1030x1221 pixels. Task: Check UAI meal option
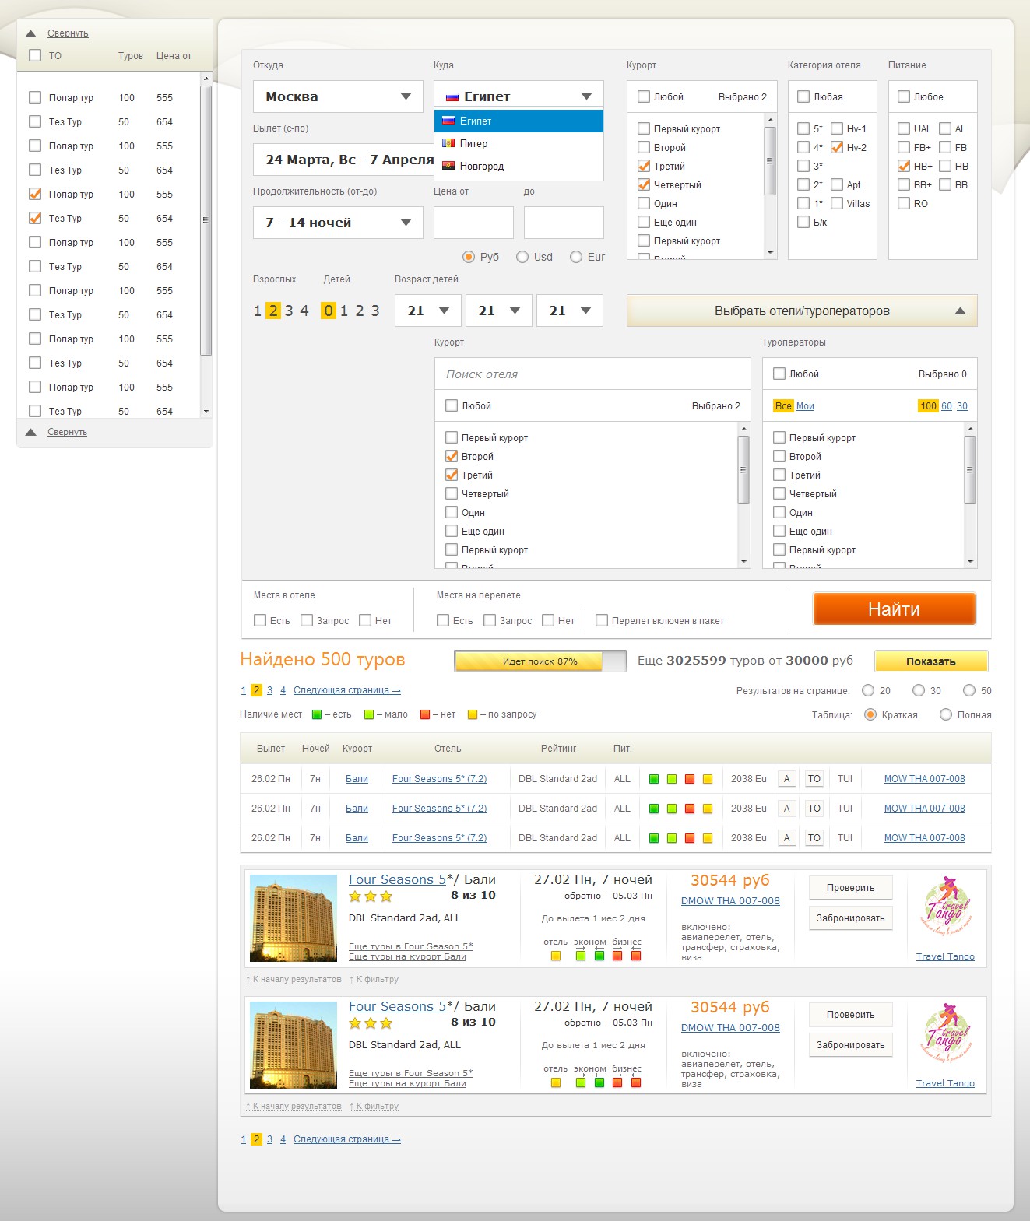pyautogui.click(x=904, y=128)
